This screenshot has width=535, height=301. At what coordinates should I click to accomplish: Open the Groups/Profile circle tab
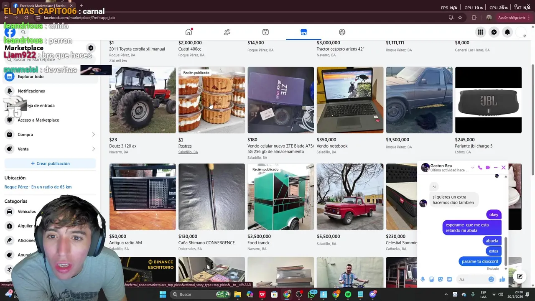(x=342, y=32)
